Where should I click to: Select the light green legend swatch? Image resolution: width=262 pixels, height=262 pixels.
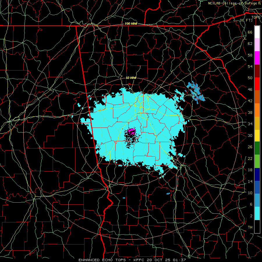pyautogui.click(x=257, y=161)
